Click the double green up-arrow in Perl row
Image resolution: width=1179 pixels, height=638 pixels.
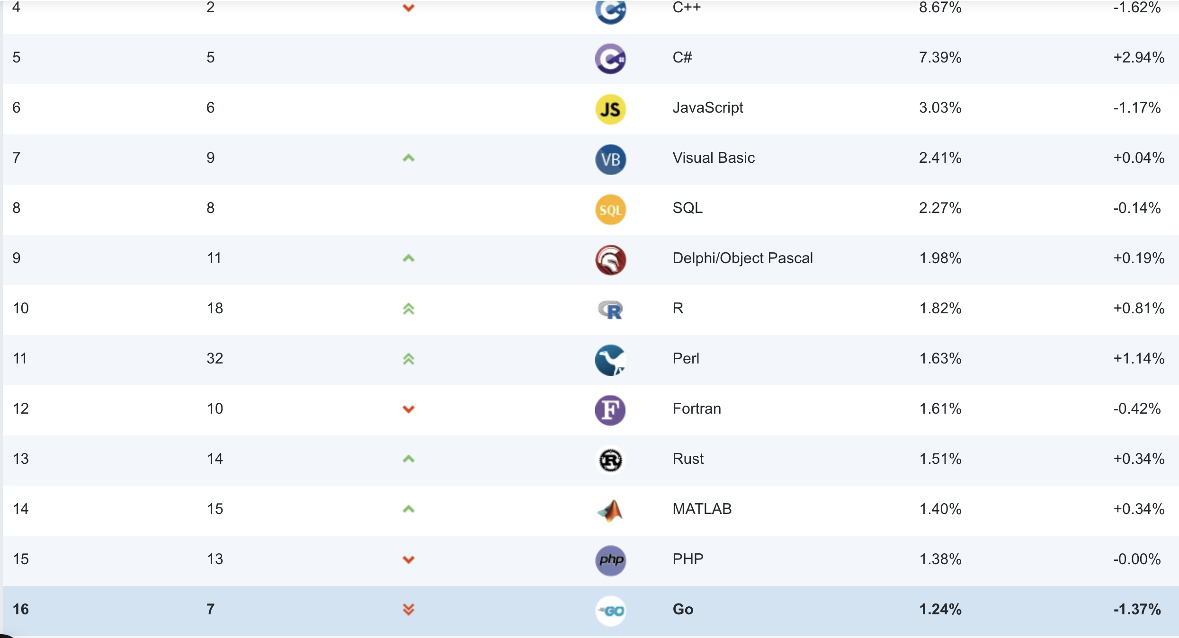[x=409, y=359]
